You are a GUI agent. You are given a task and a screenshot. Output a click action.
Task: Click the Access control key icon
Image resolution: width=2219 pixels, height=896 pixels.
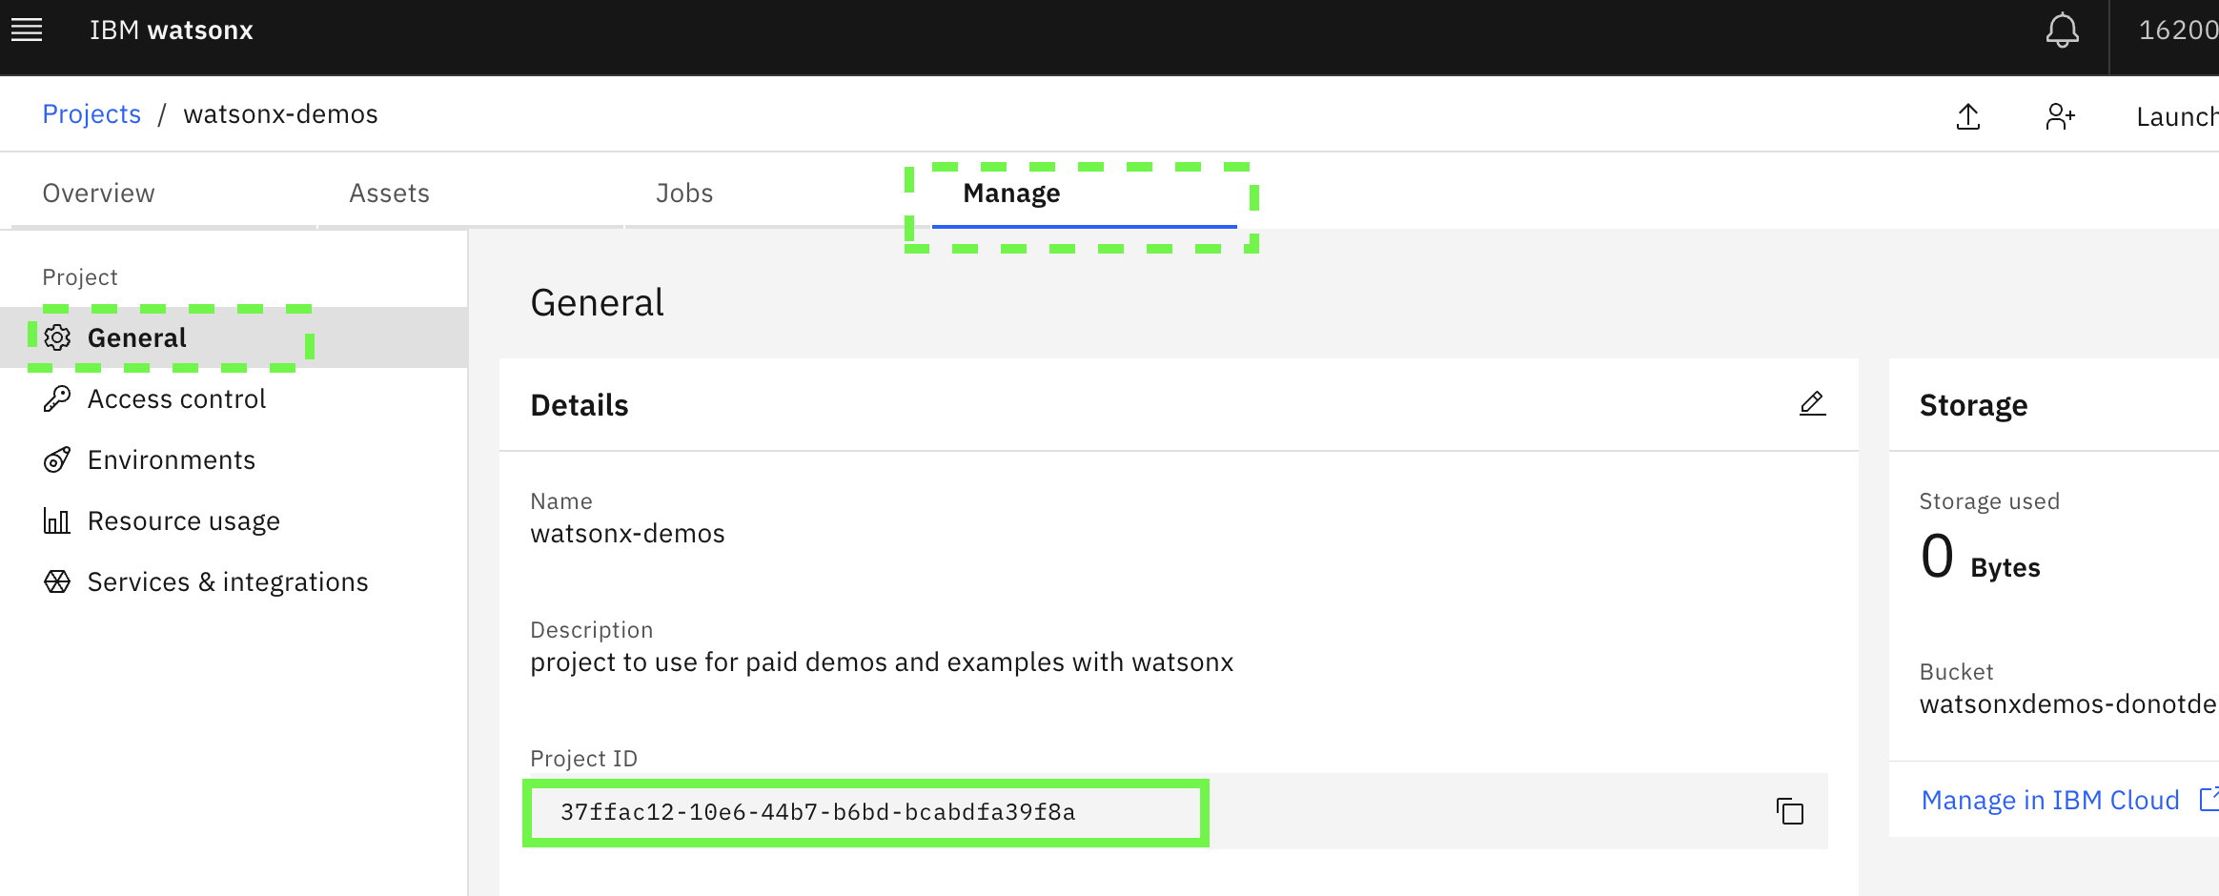click(x=57, y=398)
